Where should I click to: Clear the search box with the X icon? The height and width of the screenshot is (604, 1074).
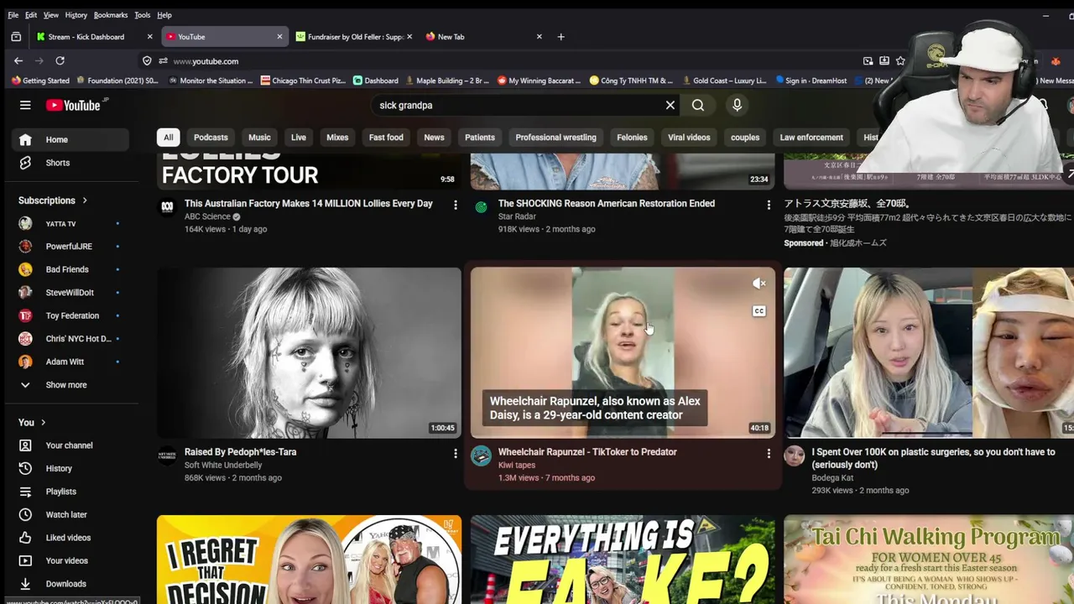[x=670, y=105]
